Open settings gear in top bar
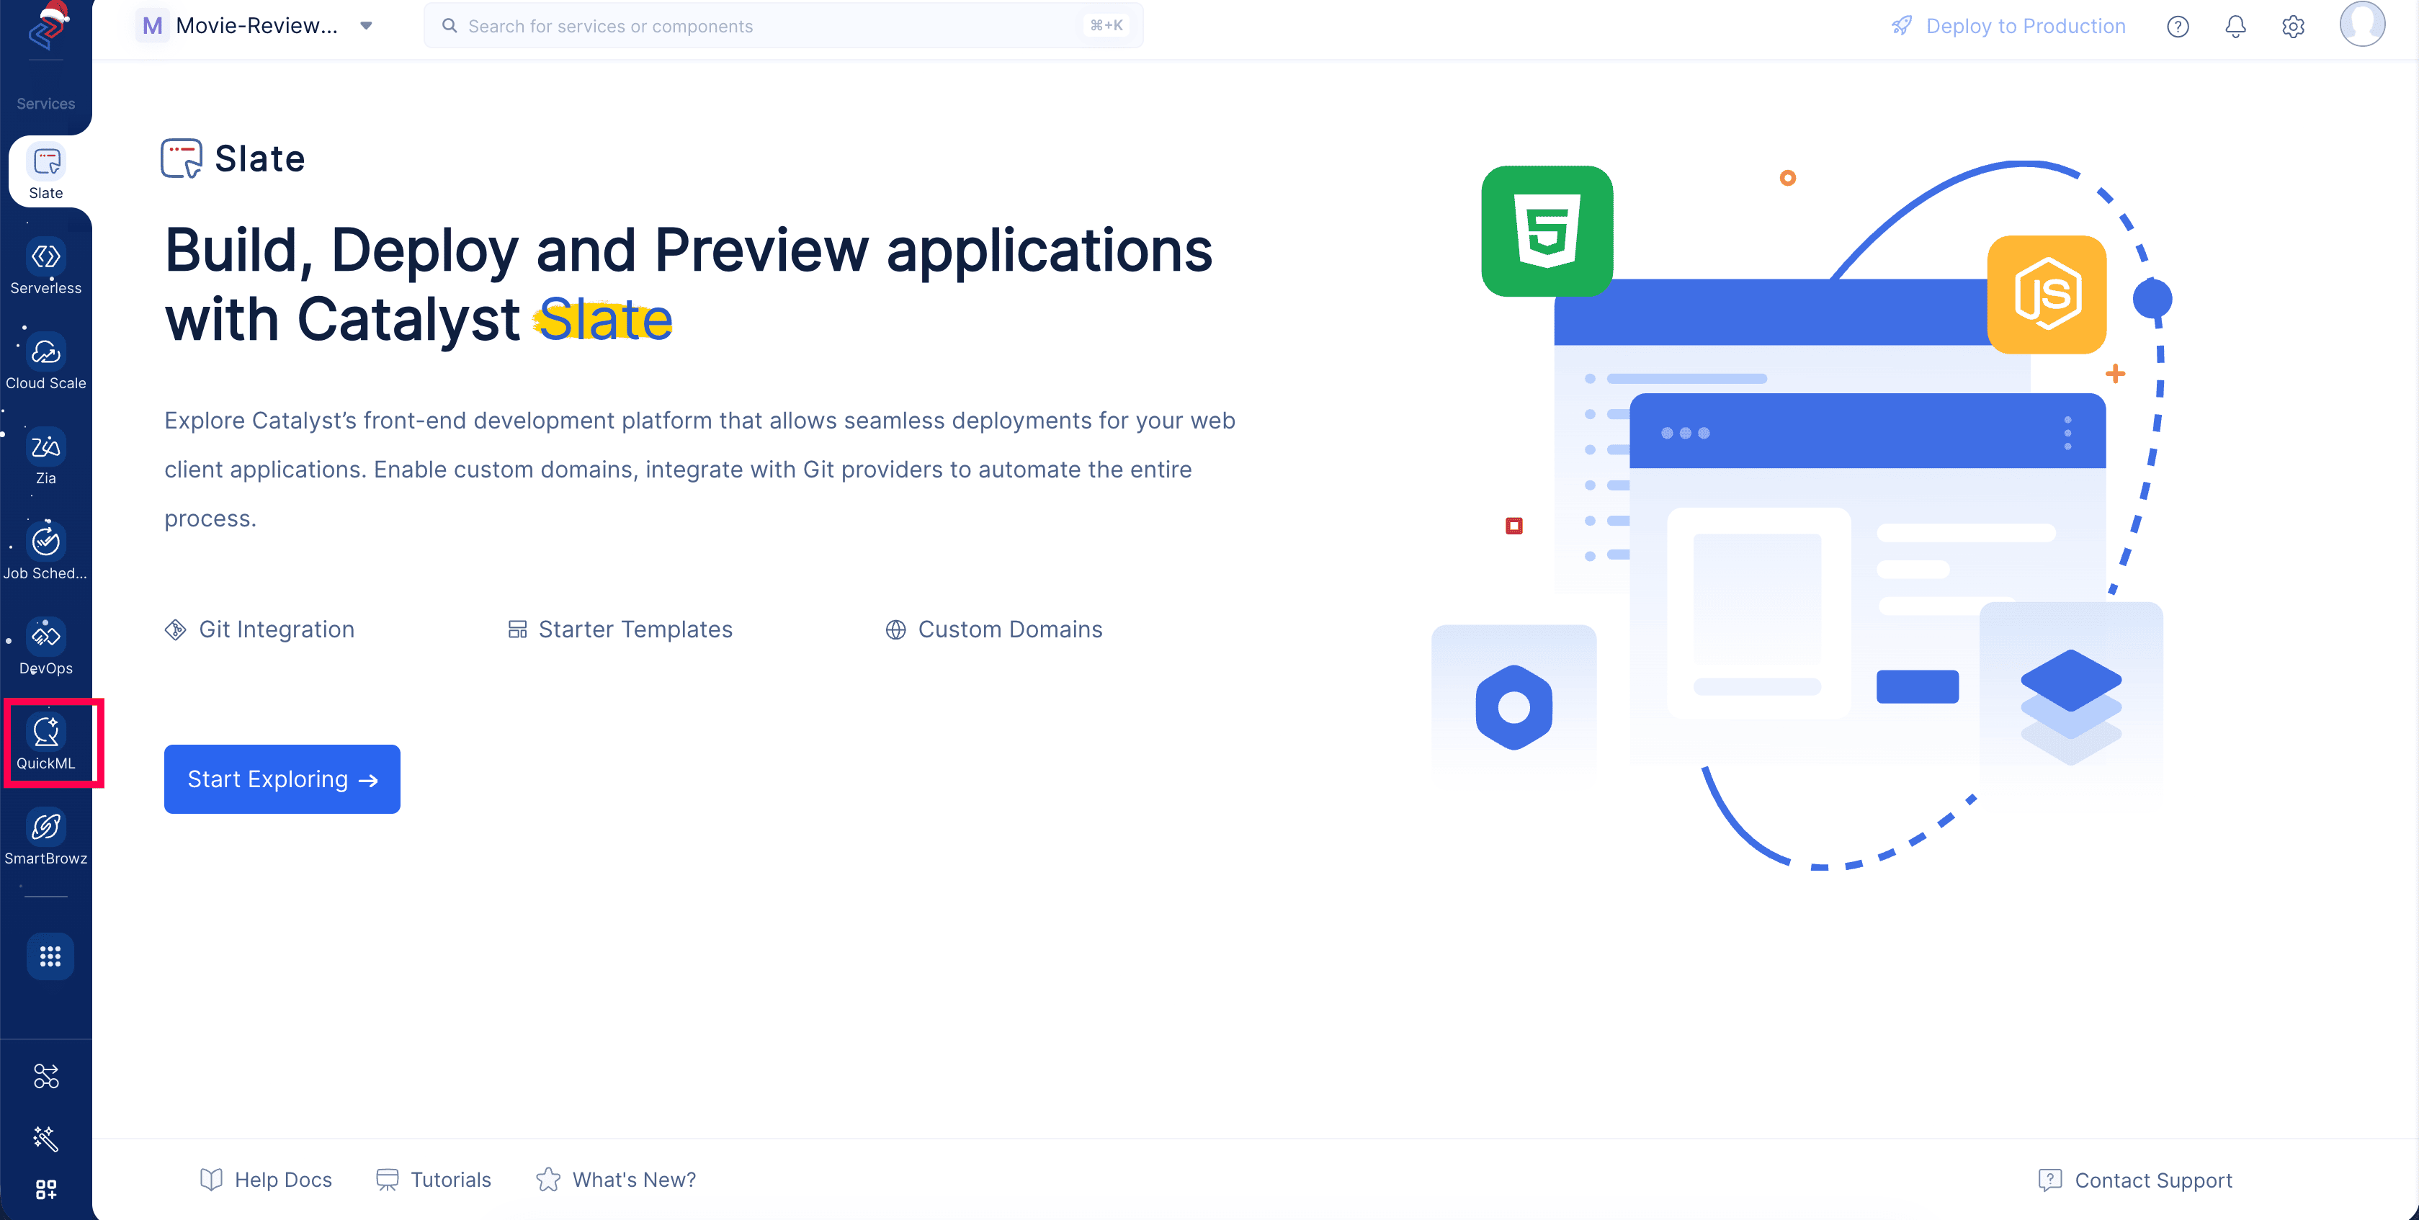 pyautogui.click(x=2293, y=26)
